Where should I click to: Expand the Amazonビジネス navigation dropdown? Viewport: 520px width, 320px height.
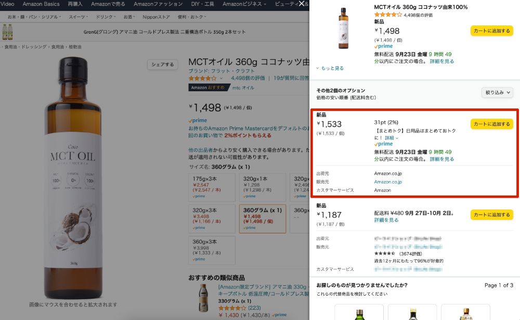[244, 4]
